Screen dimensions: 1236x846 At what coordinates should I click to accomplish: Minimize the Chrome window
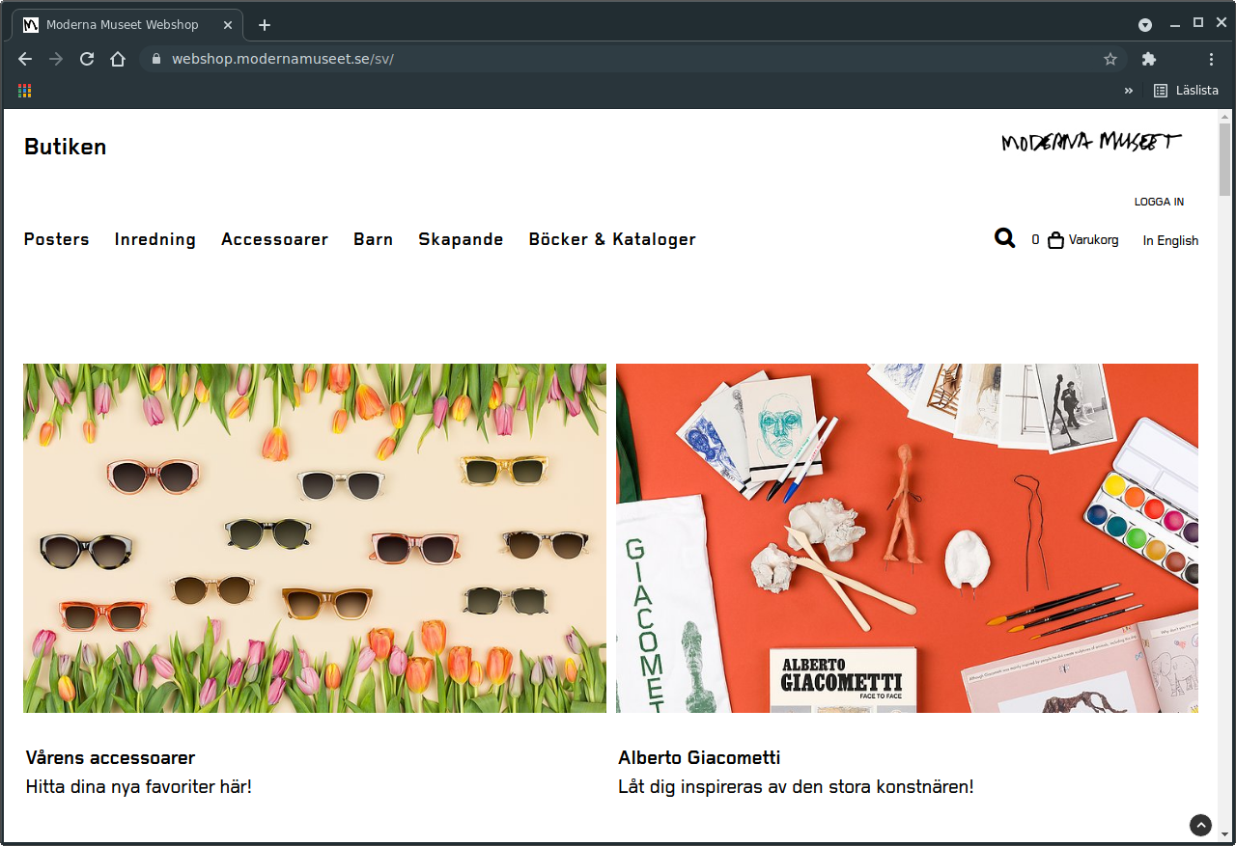[1175, 24]
